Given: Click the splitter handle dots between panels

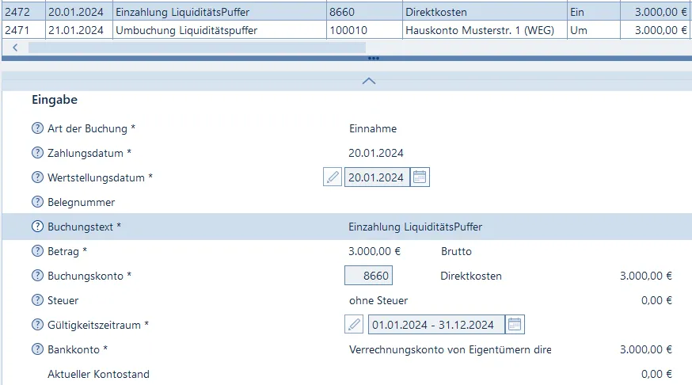Looking at the screenshot, I should point(374,59).
